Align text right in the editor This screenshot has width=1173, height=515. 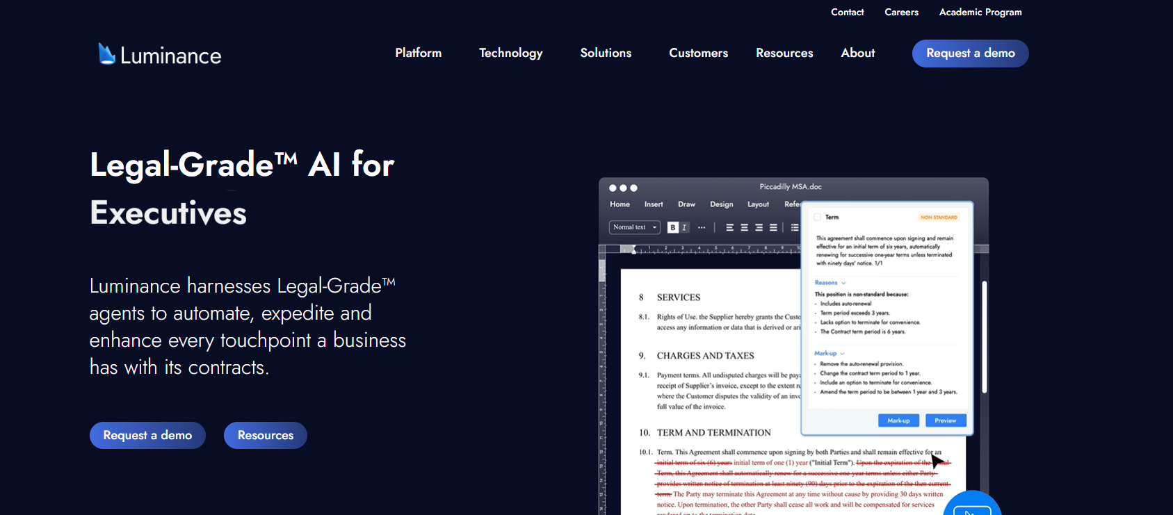coord(759,227)
